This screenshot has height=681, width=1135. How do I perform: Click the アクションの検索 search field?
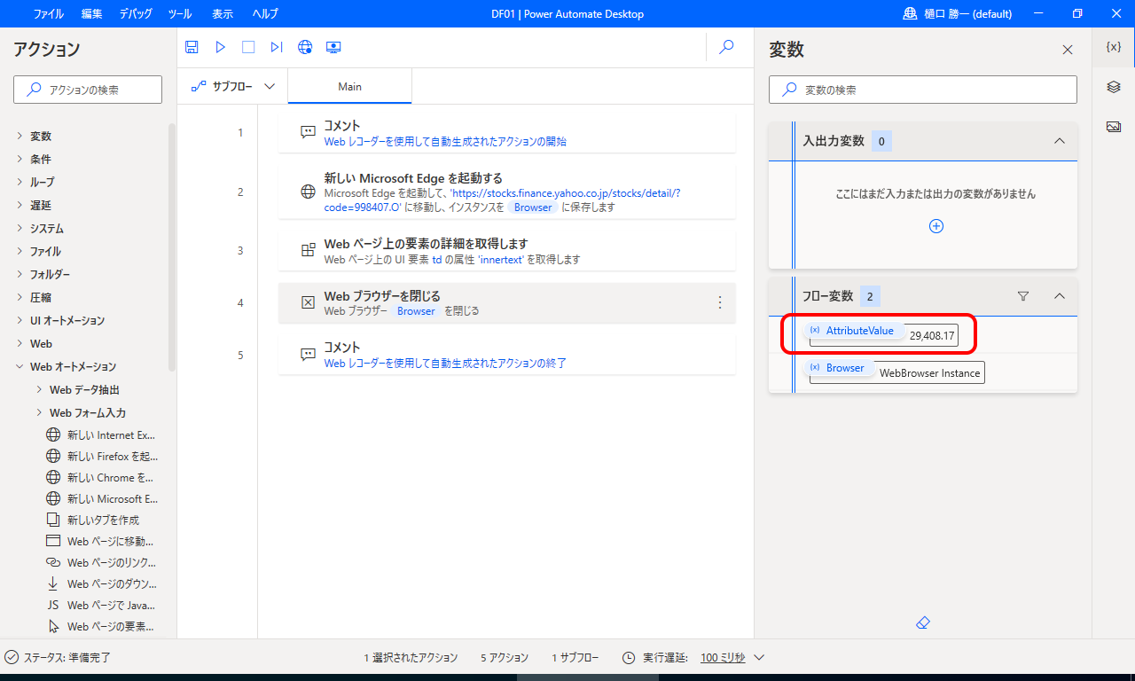[88, 90]
